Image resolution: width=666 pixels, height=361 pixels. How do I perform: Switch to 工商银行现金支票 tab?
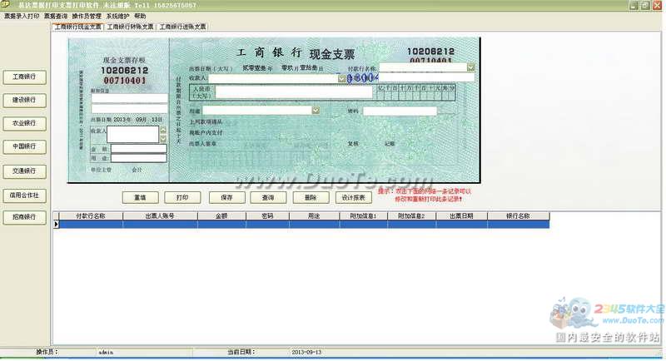78,27
